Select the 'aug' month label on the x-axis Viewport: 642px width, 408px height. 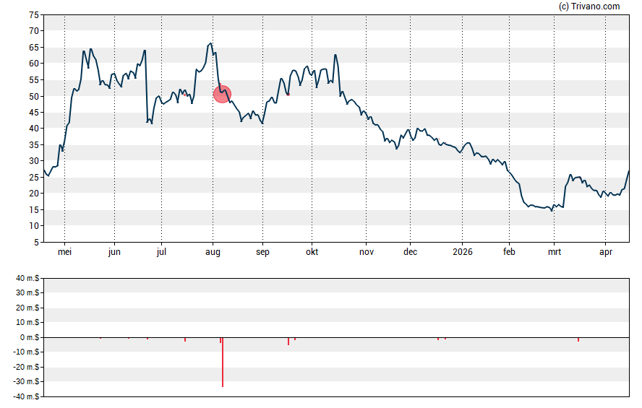coord(213,253)
